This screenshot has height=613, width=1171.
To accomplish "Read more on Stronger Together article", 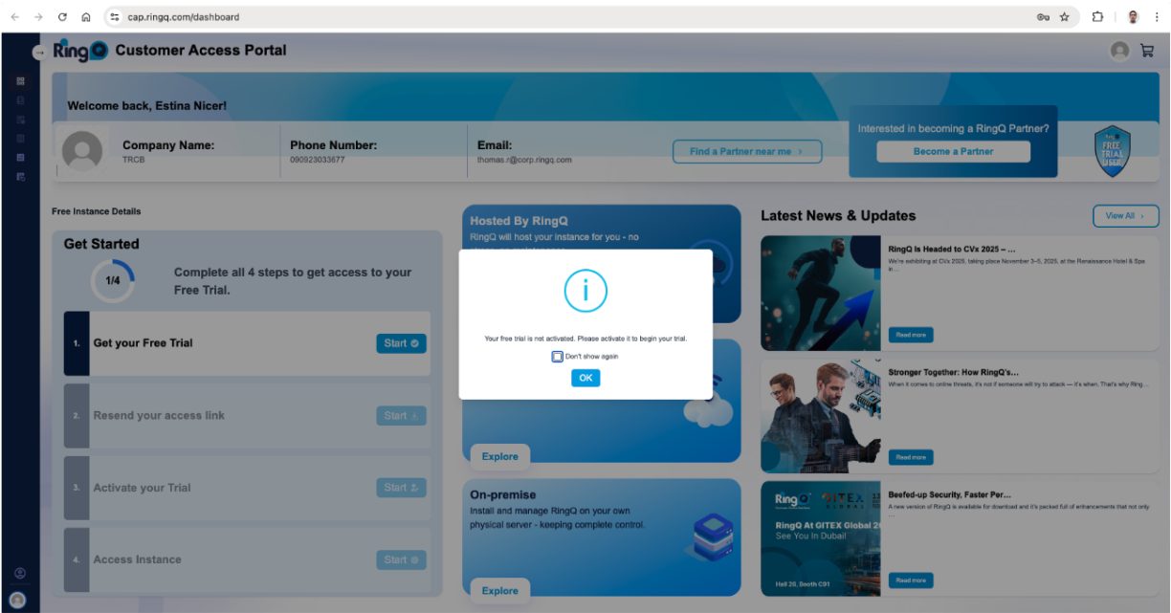I will [x=911, y=457].
